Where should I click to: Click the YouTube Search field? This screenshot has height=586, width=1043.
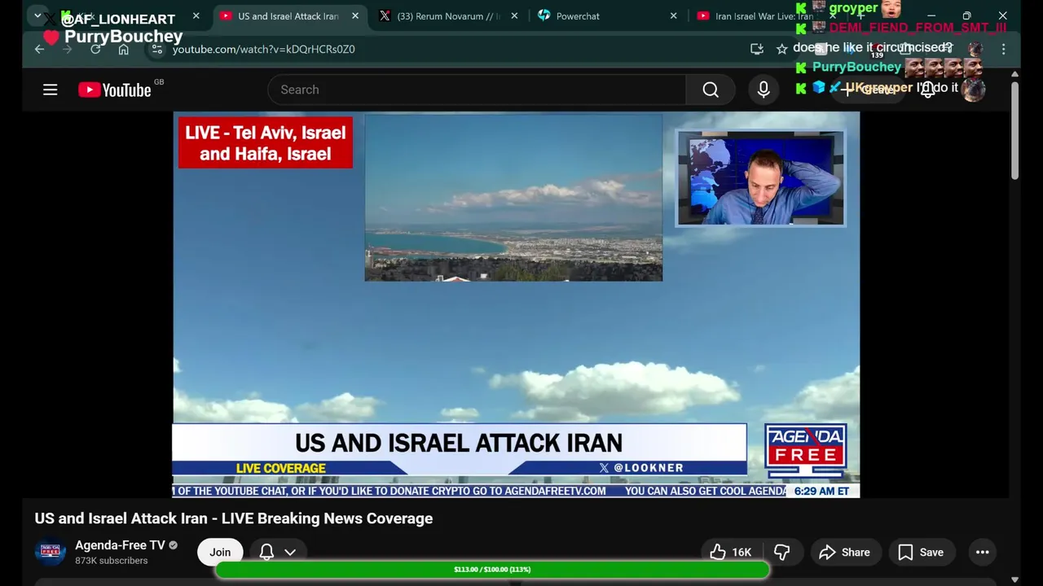[x=477, y=90]
